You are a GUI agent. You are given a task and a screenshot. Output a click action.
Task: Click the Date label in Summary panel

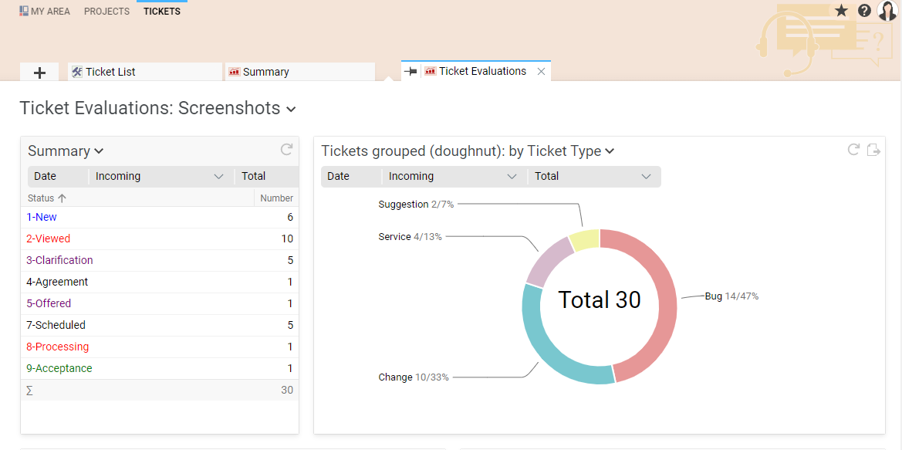pos(45,177)
